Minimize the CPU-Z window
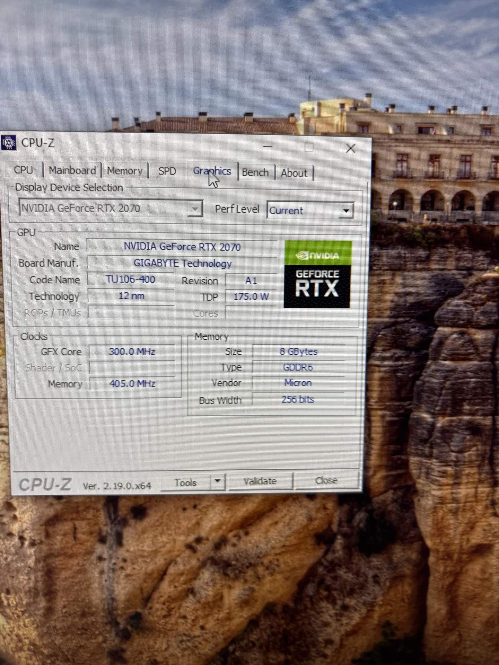 tap(268, 147)
